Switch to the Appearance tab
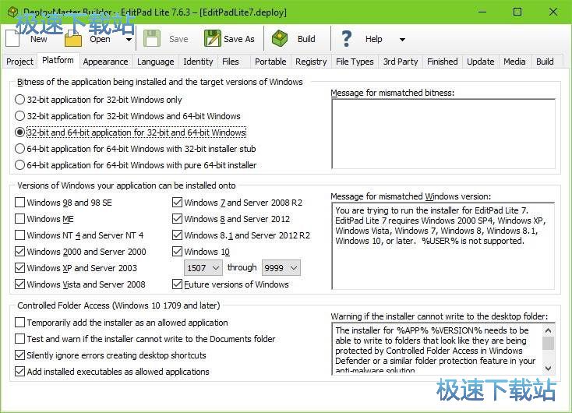 coord(105,62)
